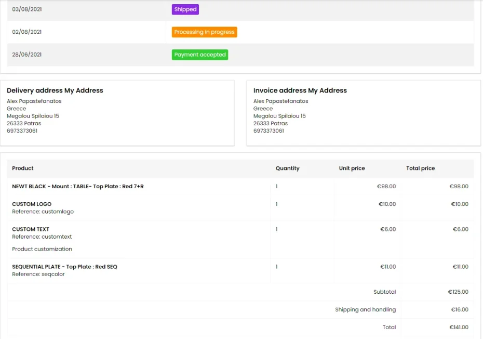Image resolution: width=483 pixels, height=339 pixels.
Task: Click the €10.00 total price of CUSTOM LOGO
Action: coord(460,204)
